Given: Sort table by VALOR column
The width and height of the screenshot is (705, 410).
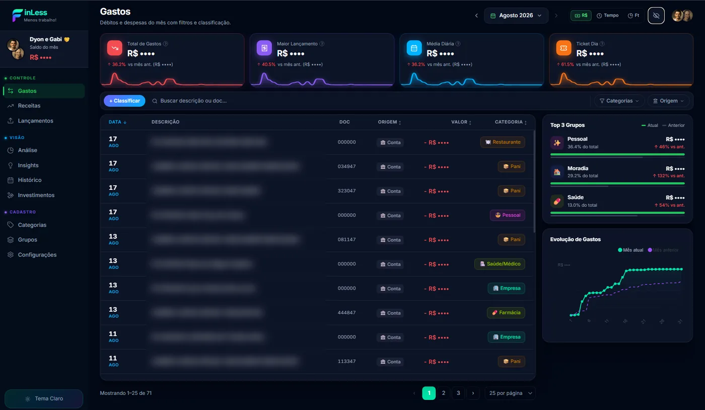Looking at the screenshot, I should click(461, 122).
